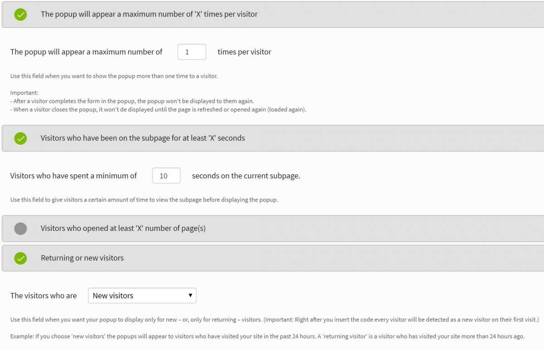Click the subpage viewing time help text
544x350 pixels.
[144, 200]
